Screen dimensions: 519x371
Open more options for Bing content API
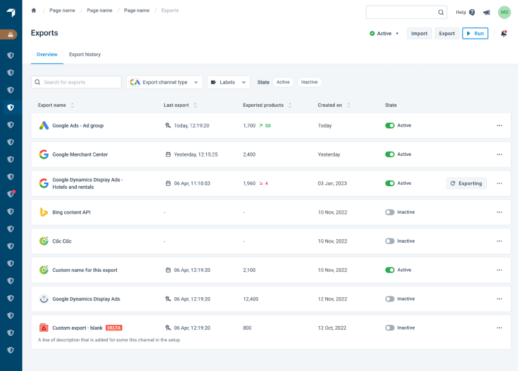click(x=499, y=212)
